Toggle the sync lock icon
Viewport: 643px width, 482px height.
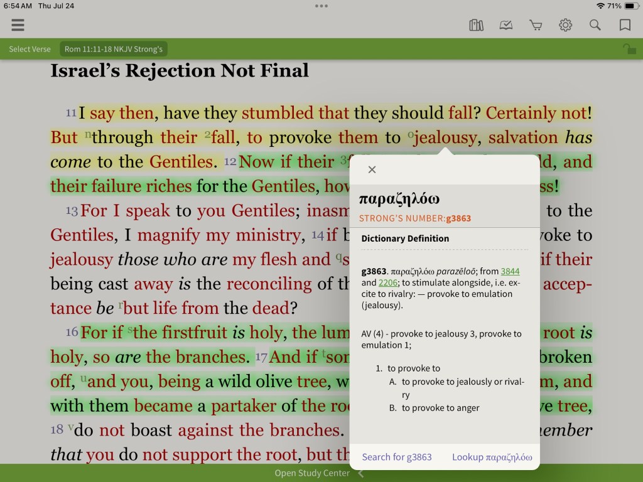pos(629,49)
